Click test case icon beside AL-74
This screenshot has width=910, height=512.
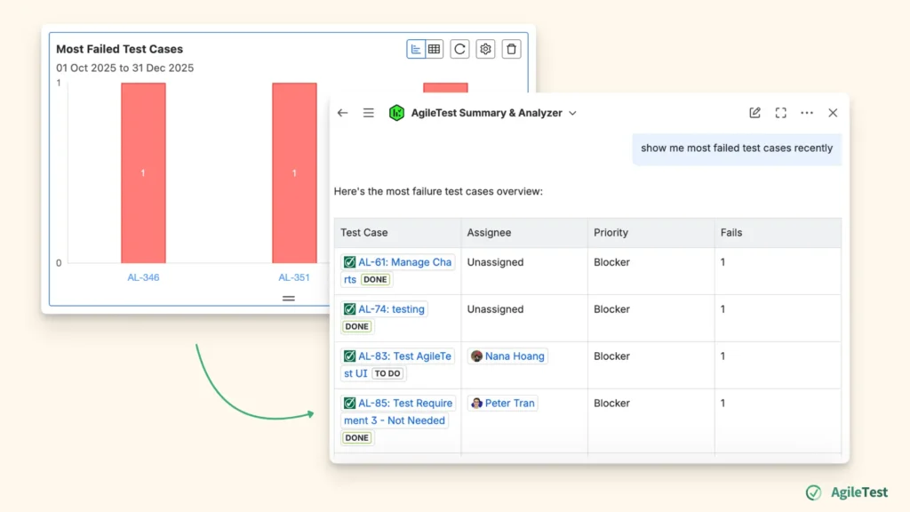tap(349, 309)
